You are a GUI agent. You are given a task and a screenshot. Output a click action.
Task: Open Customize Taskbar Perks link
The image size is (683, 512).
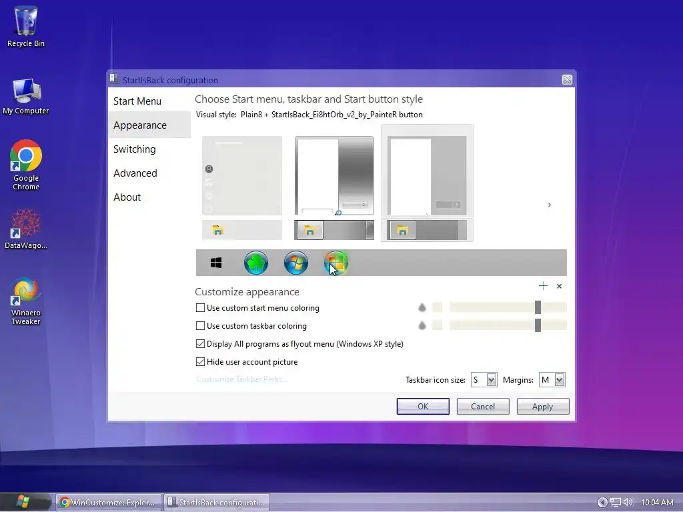pyautogui.click(x=241, y=379)
